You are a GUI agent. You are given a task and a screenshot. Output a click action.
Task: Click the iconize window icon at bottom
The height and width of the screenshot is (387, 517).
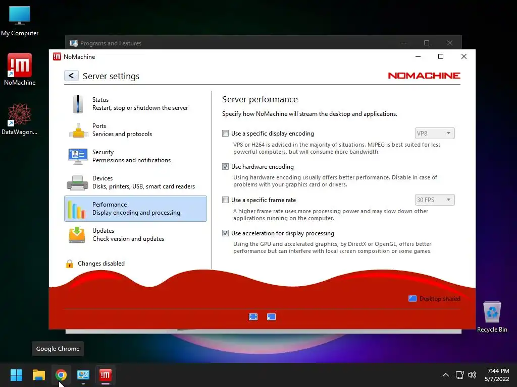pos(271,317)
